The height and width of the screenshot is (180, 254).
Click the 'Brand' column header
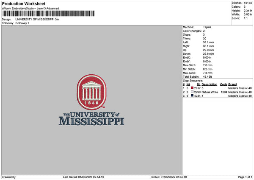232,84
